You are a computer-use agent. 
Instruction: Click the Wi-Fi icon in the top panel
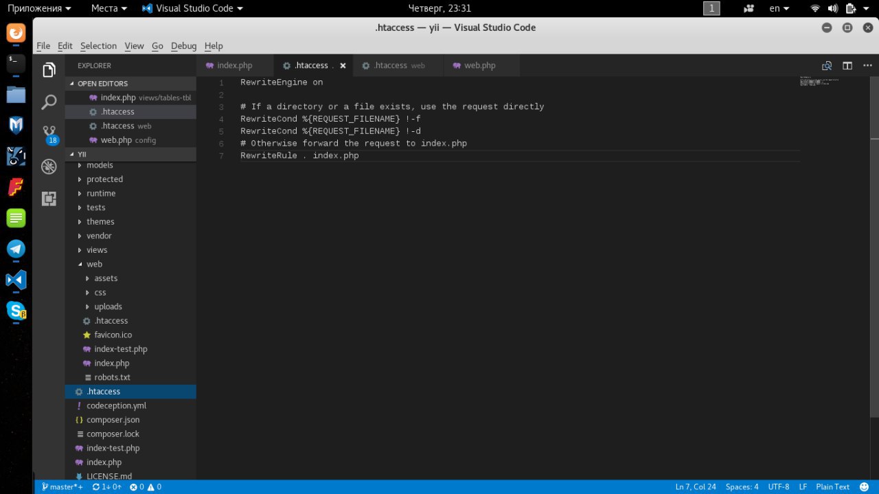coord(815,8)
